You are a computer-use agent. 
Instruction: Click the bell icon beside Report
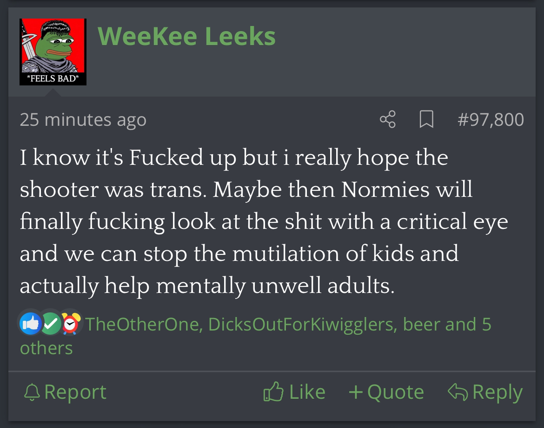coord(32,392)
